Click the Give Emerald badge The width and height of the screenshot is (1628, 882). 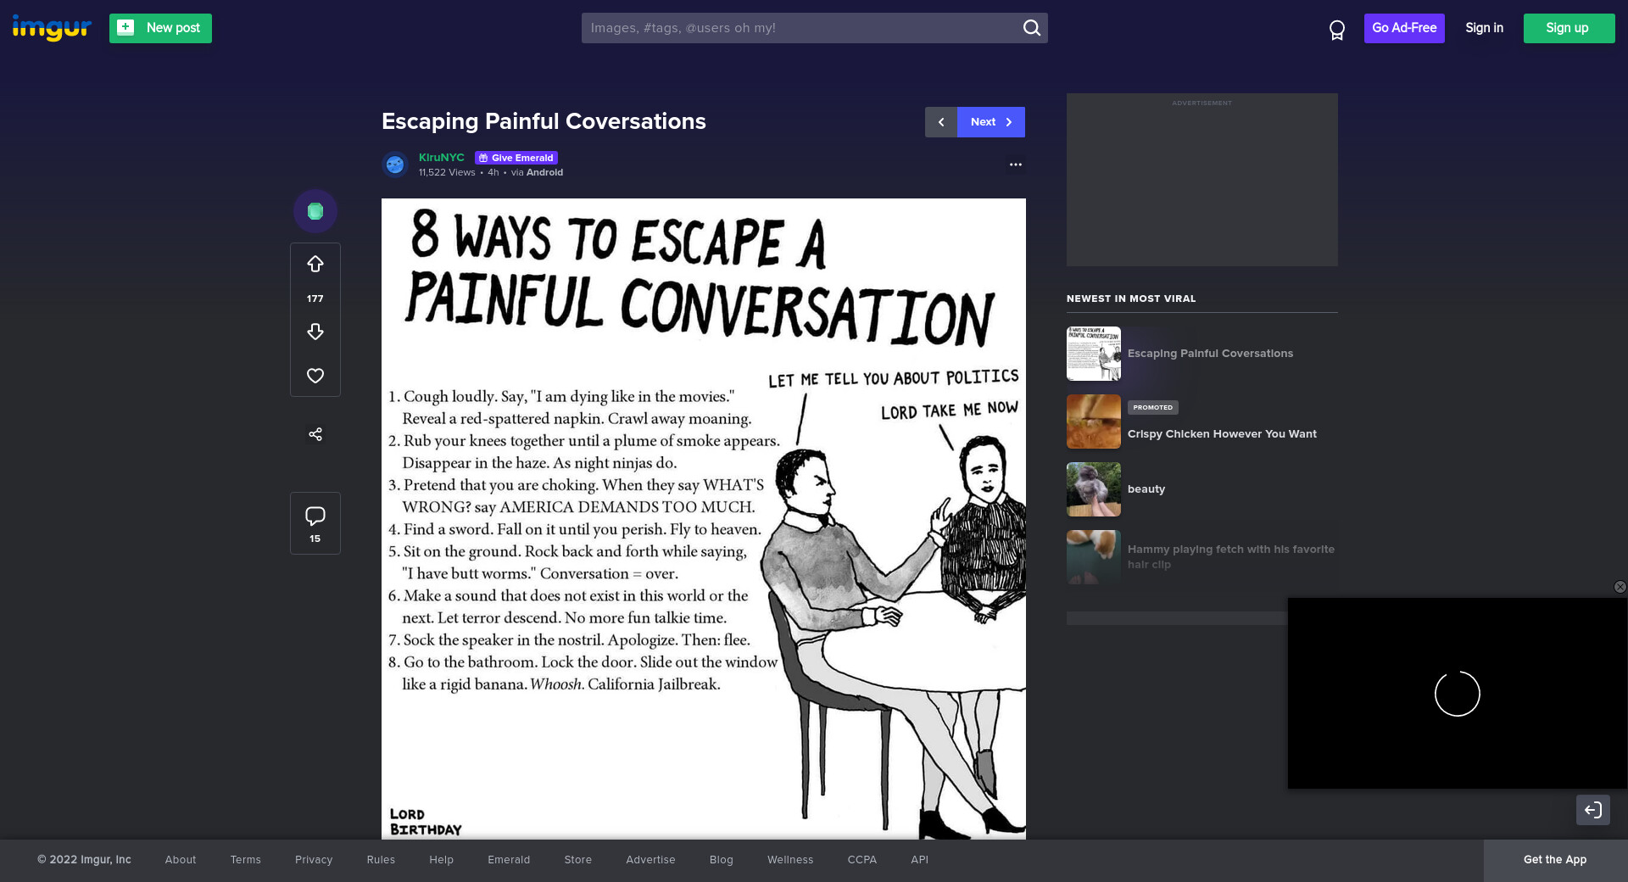point(516,158)
